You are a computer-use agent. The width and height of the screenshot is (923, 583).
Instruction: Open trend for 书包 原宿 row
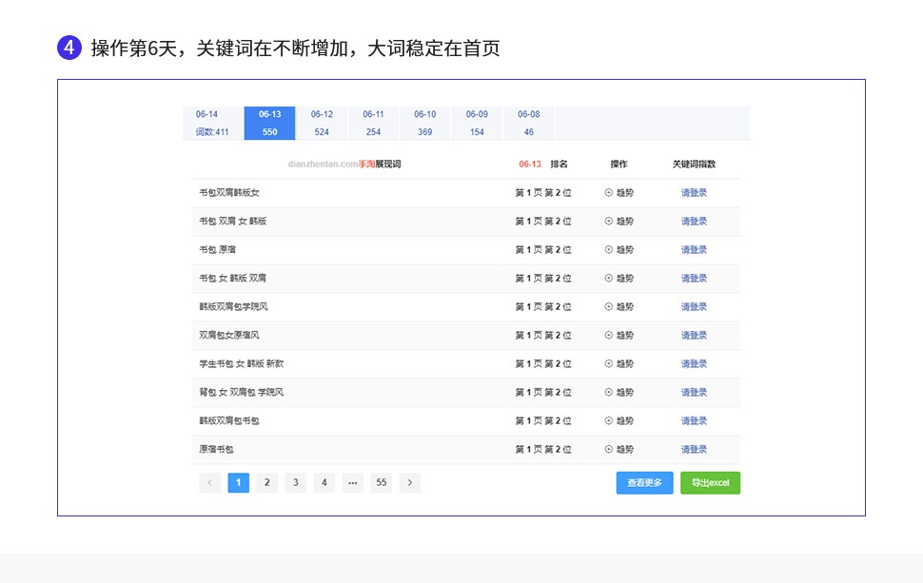(619, 249)
